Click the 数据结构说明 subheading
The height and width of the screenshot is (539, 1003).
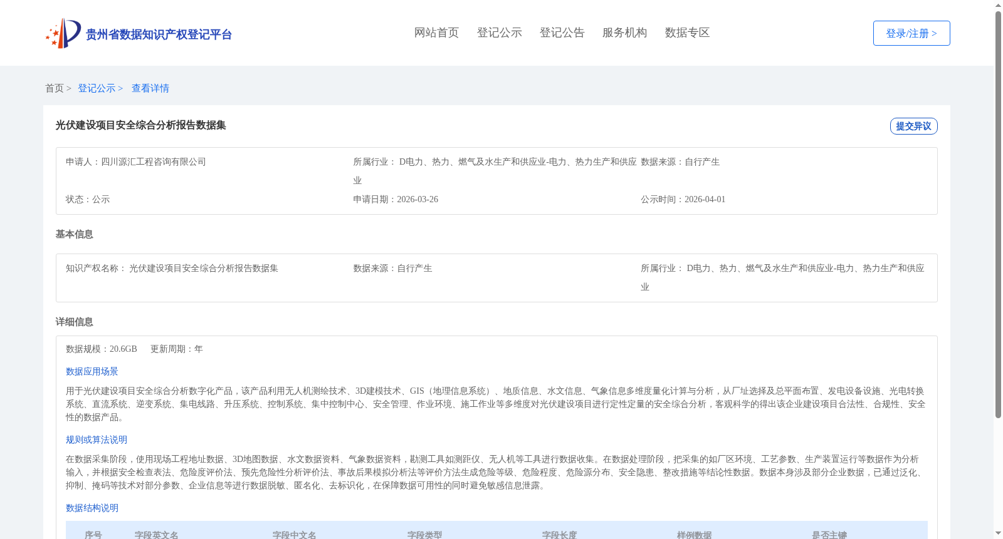[92, 508]
